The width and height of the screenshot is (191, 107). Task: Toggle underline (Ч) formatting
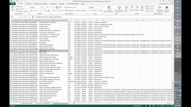click(36, 11)
